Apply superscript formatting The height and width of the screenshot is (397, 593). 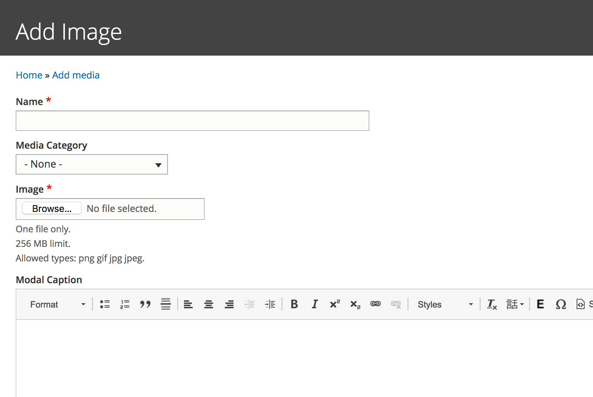335,304
